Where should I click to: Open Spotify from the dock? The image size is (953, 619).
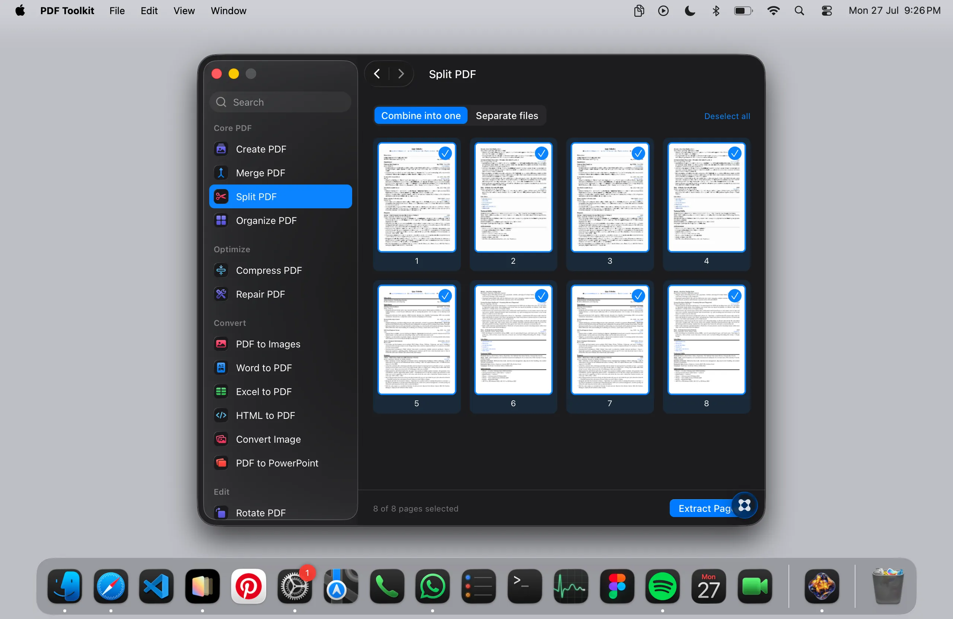(663, 586)
